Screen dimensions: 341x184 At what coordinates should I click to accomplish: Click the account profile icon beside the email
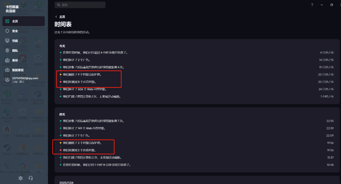point(7,80)
